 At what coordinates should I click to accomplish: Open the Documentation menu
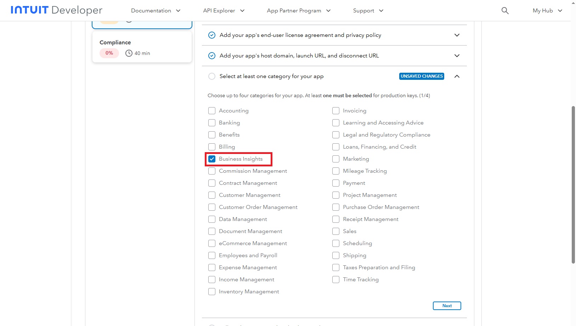point(156,11)
